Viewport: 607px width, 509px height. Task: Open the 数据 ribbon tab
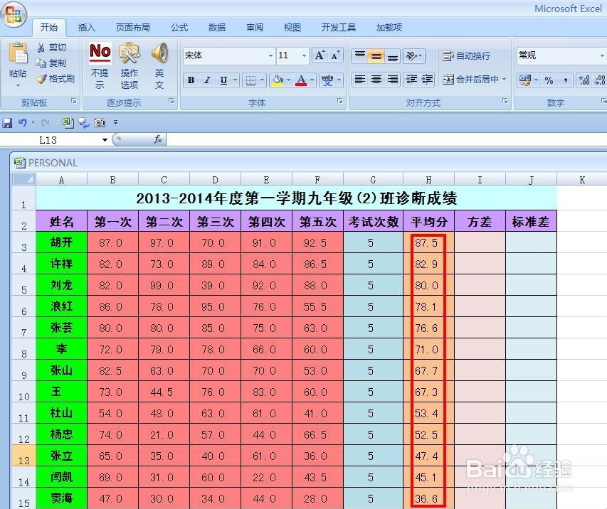[216, 27]
